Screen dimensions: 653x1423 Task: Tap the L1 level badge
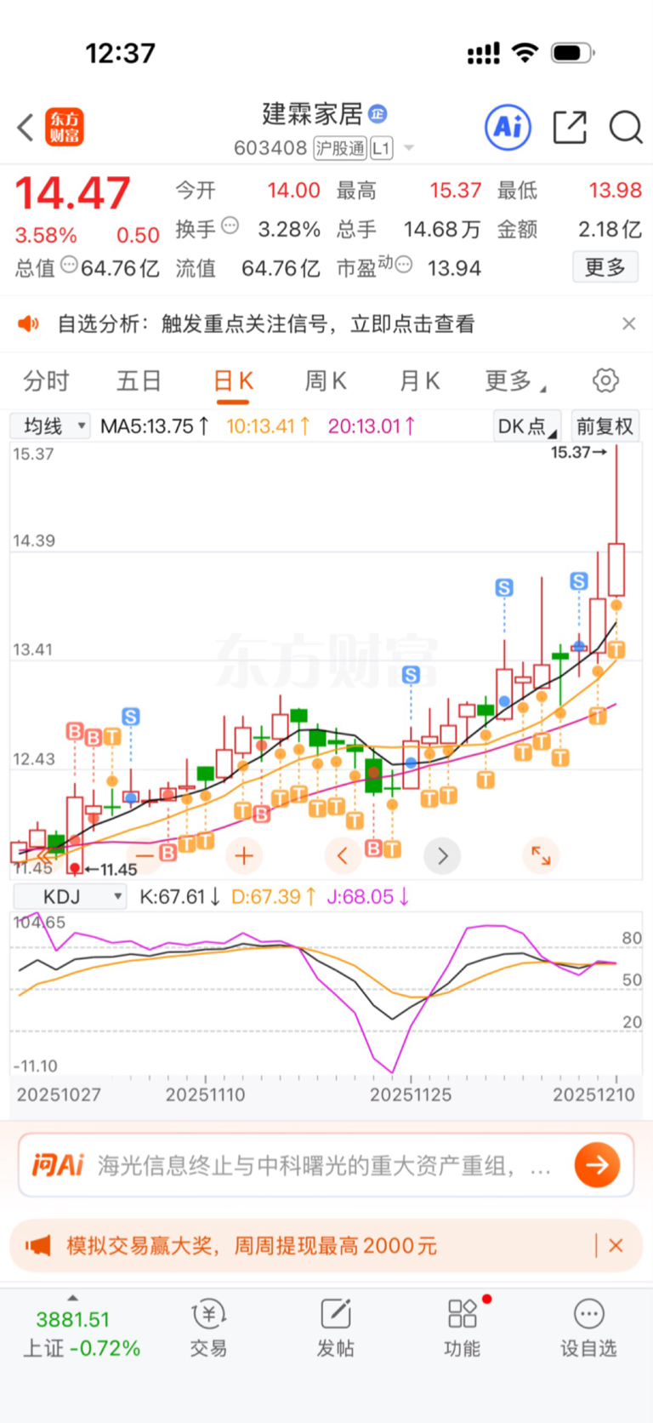click(382, 148)
